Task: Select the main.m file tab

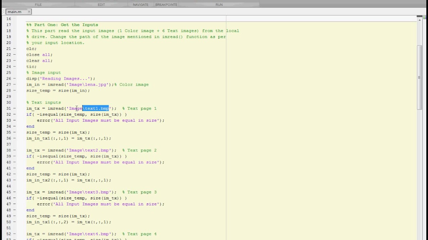Action: pyautogui.click(x=14, y=12)
